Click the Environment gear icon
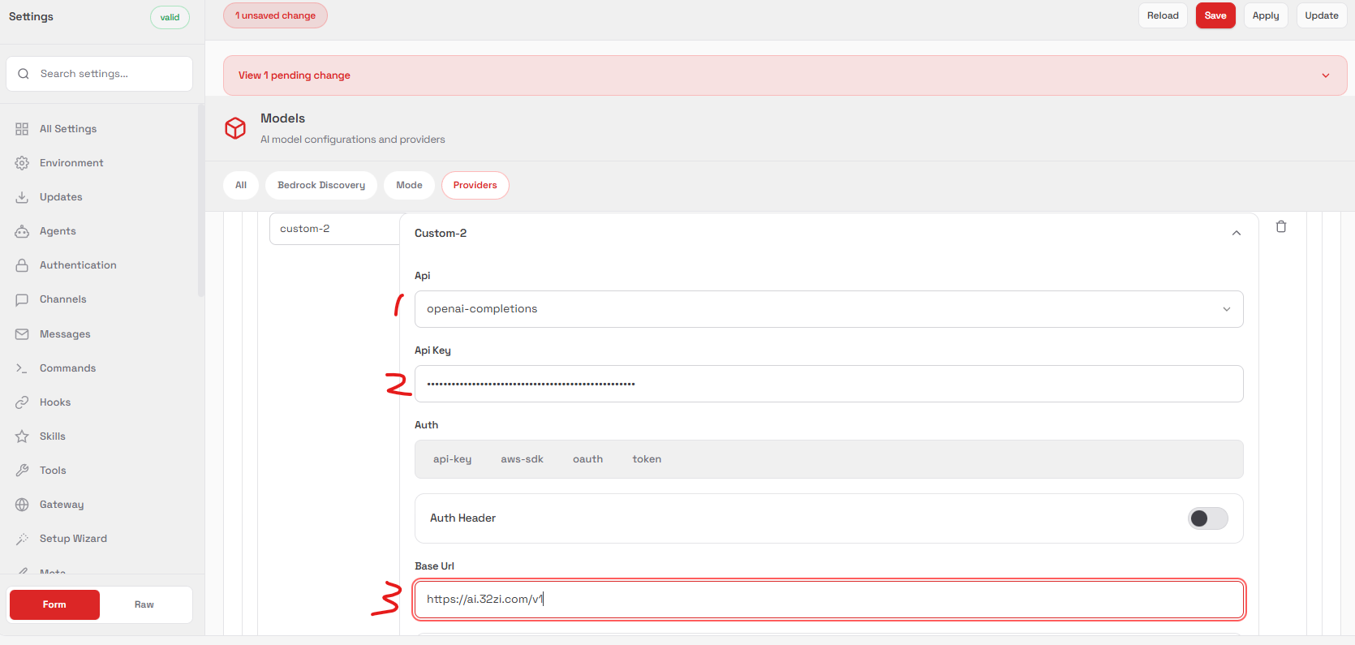Viewport: 1355px width, 645px height. [22, 163]
